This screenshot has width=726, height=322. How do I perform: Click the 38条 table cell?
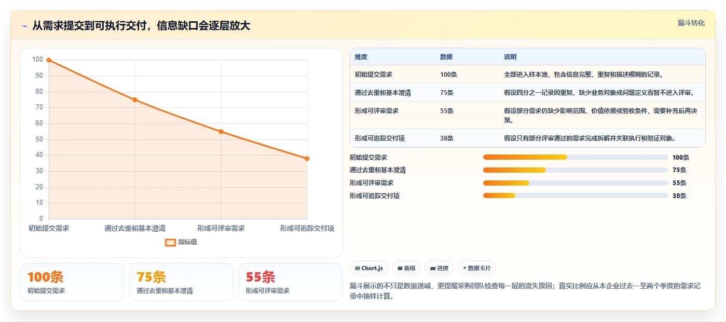click(447, 138)
